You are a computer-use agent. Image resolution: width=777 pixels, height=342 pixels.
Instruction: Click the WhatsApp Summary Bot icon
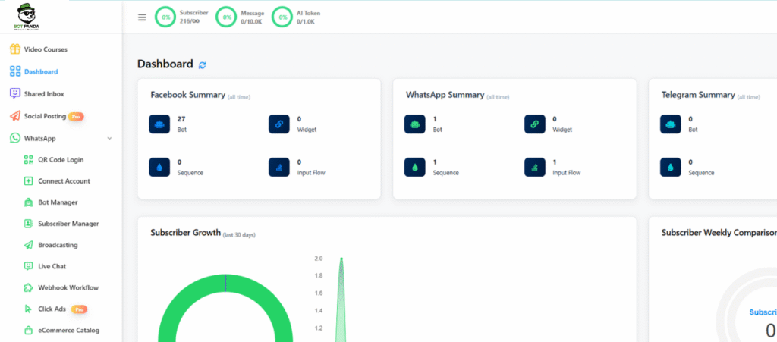415,124
